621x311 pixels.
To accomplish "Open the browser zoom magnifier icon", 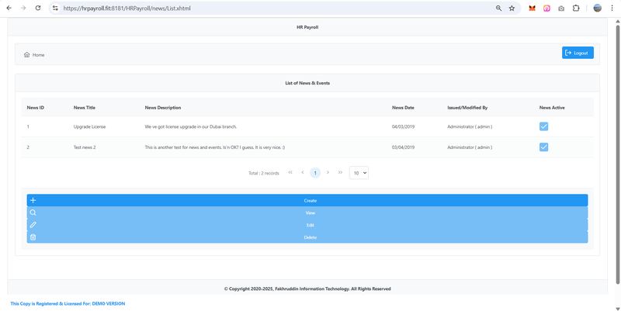I will click(498, 9).
